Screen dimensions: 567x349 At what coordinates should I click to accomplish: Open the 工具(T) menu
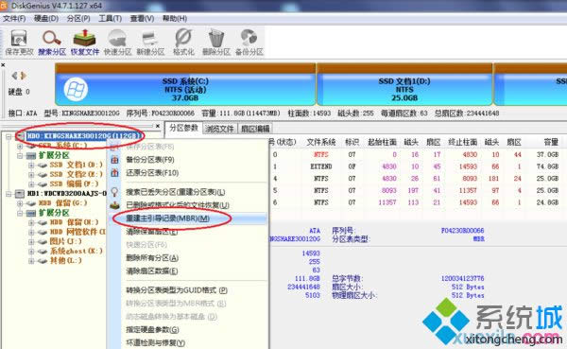tap(111, 18)
